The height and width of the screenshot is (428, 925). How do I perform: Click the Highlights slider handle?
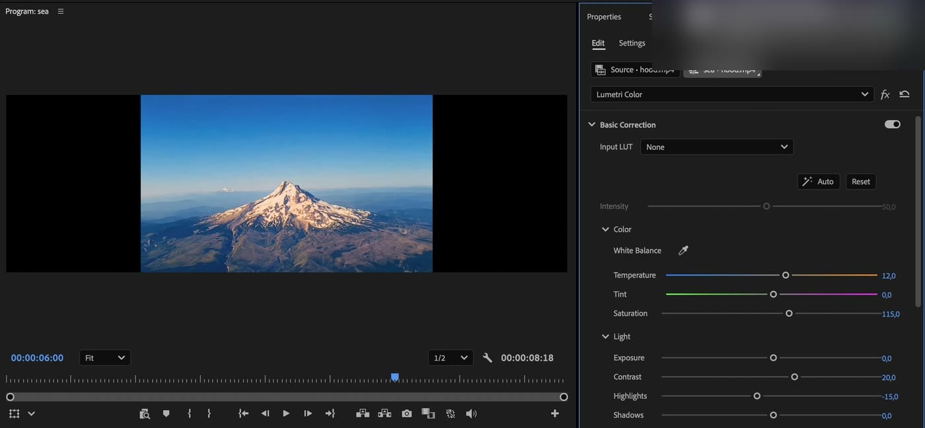click(757, 396)
